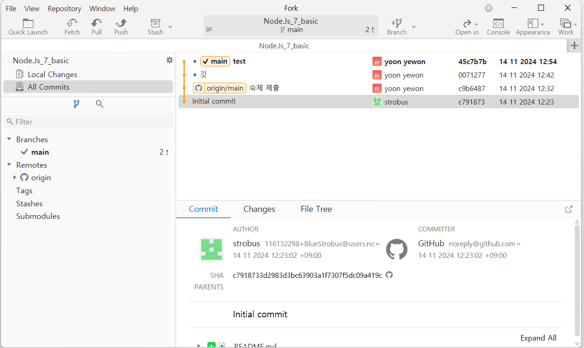Switch to the File Tree tab
The width and height of the screenshot is (584, 348).
click(x=316, y=209)
